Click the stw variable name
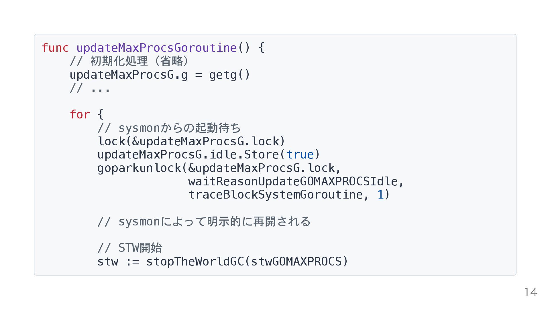Image resolution: width=550 pixels, height=309 pixels. coord(108,262)
